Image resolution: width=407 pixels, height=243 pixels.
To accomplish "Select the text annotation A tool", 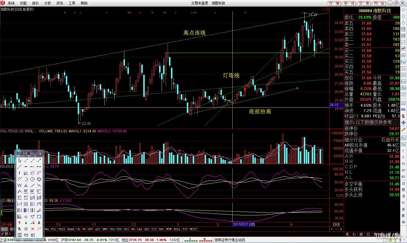I will click(39, 223).
